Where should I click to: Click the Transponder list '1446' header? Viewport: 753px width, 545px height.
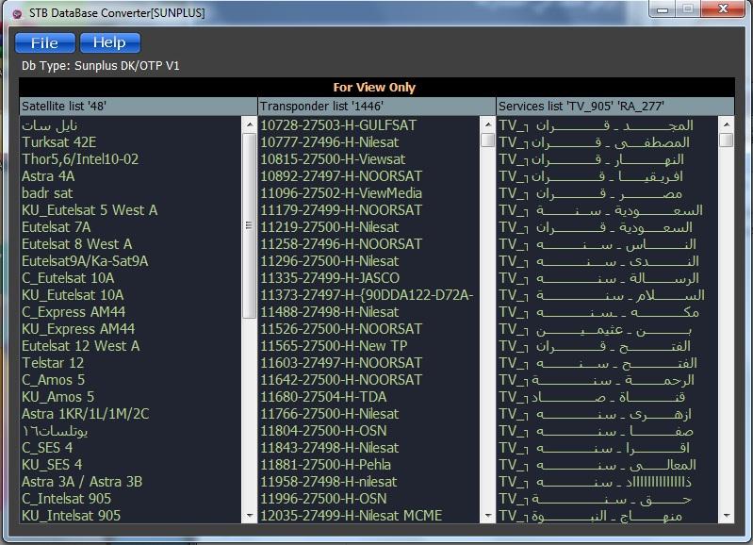click(377, 107)
